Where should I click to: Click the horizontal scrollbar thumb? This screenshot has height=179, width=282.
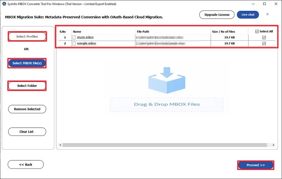tap(165, 145)
